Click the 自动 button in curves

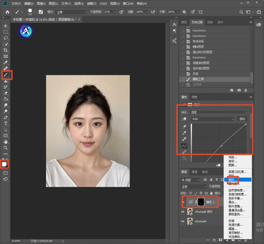pyautogui.click(x=242, y=119)
